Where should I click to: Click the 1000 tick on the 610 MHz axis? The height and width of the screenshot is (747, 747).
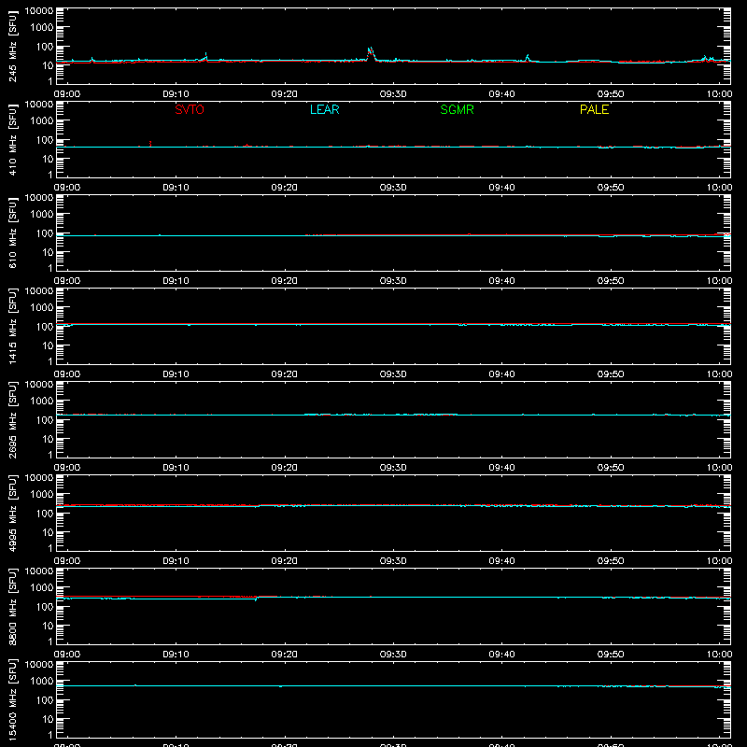point(42,215)
